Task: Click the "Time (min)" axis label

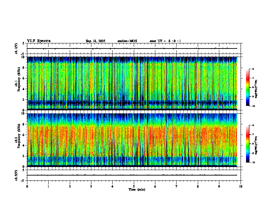Action: coord(137,190)
